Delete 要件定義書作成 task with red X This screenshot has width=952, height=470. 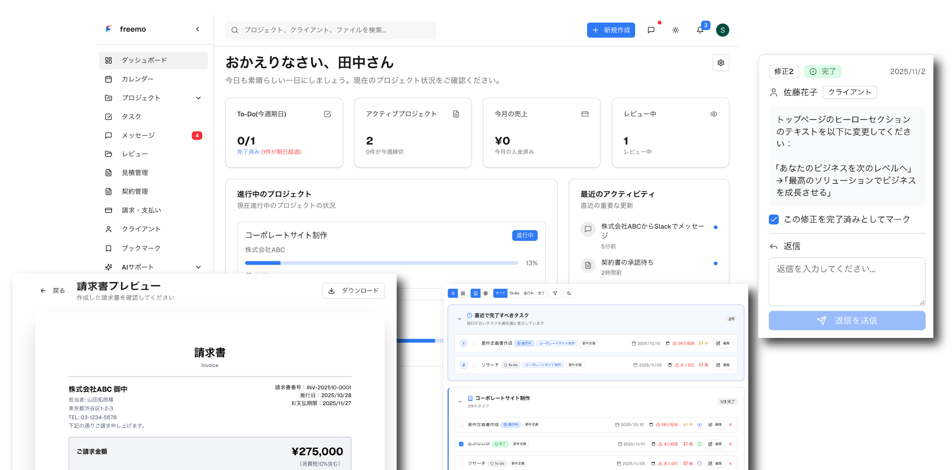point(730,425)
